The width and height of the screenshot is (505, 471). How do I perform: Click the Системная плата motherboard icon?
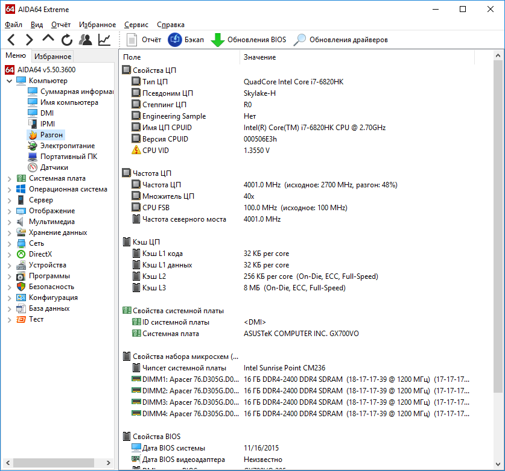[x=21, y=178]
